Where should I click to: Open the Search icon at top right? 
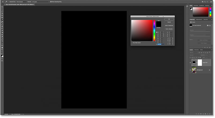[205, 2]
